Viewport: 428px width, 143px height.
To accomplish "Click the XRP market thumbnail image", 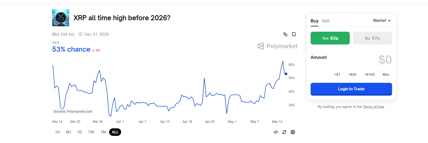I will click(61, 18).
